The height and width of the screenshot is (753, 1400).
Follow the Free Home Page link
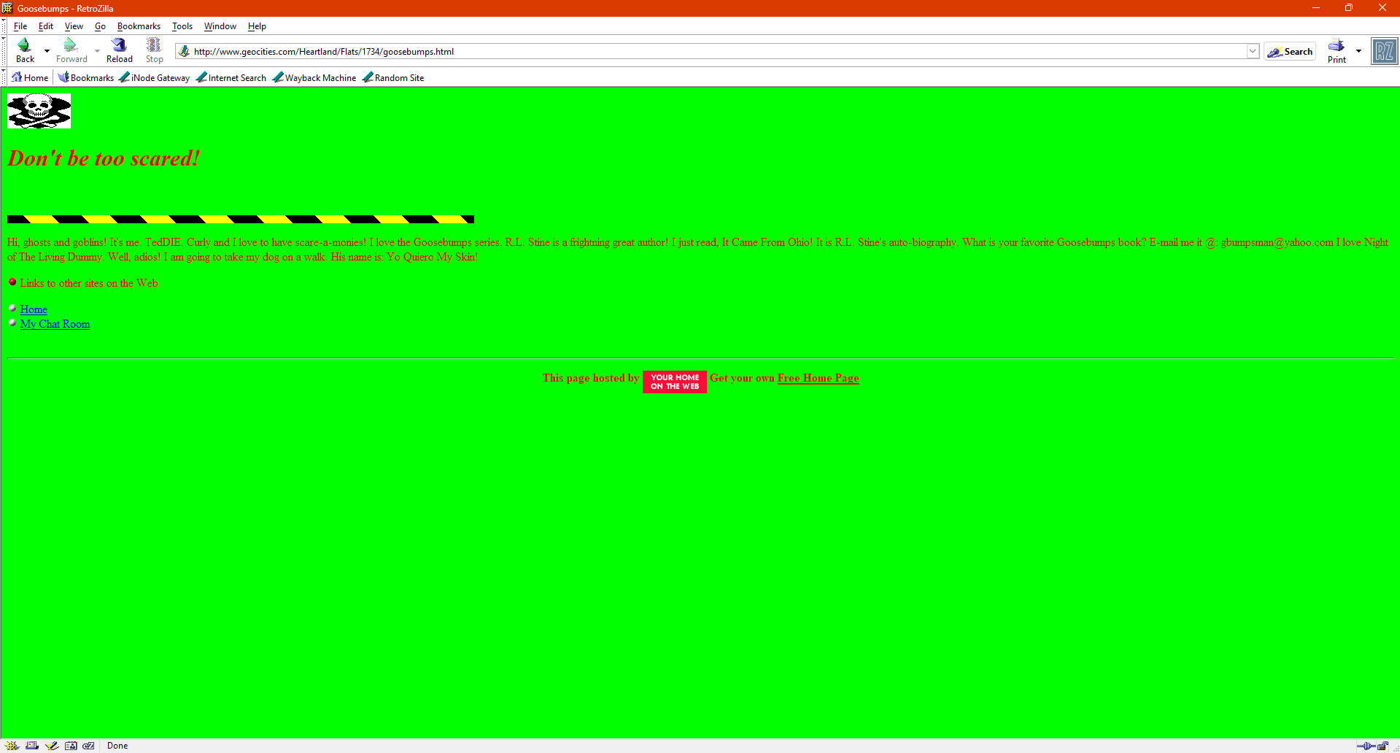click(x=818, y=378)
